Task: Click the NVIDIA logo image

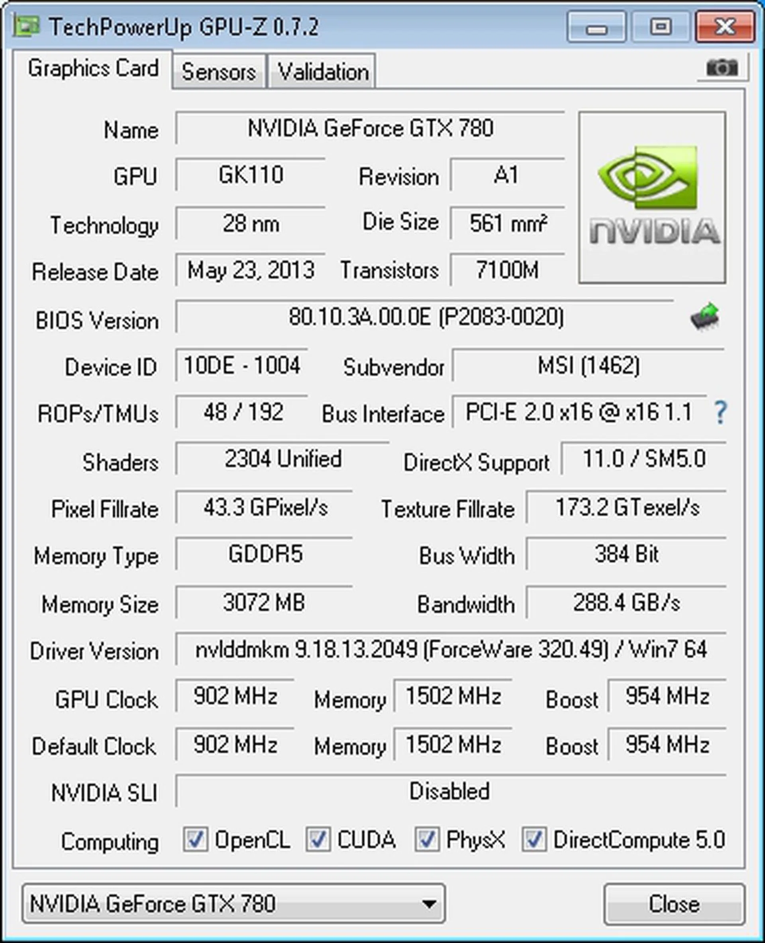Action: 652,197
